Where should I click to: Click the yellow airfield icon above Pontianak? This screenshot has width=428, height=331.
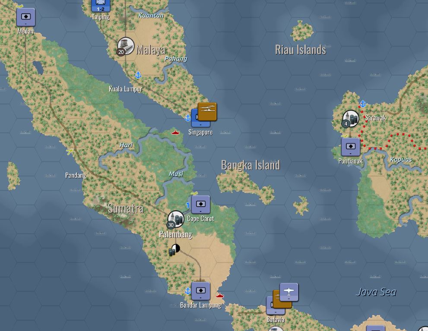click(x=345, y=136)
